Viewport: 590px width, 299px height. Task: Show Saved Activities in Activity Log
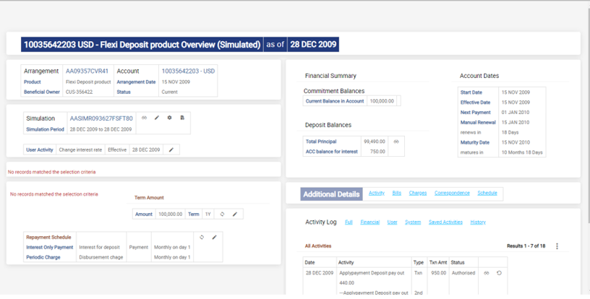coord(445,222)
